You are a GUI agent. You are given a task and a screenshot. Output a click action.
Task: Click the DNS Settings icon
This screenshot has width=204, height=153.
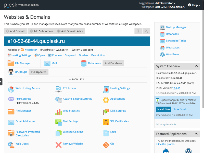[x=106, y=111]
